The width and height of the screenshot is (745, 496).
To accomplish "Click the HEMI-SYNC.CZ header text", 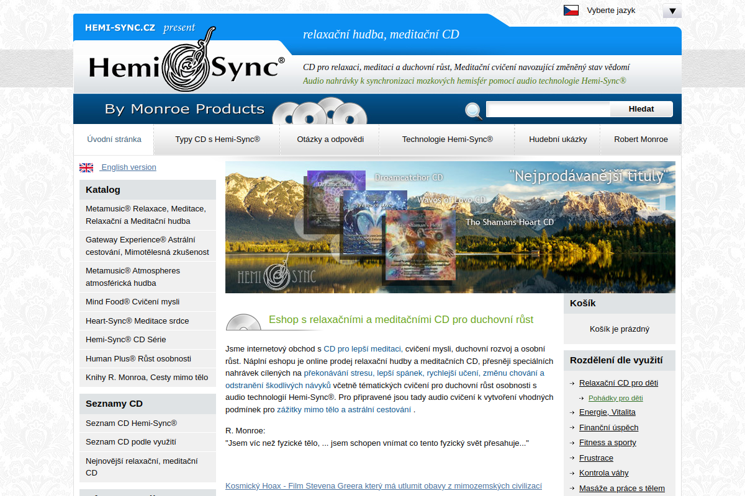I will coord(120,28).
